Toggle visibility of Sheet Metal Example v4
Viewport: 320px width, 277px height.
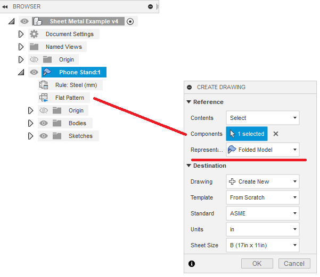24,21
